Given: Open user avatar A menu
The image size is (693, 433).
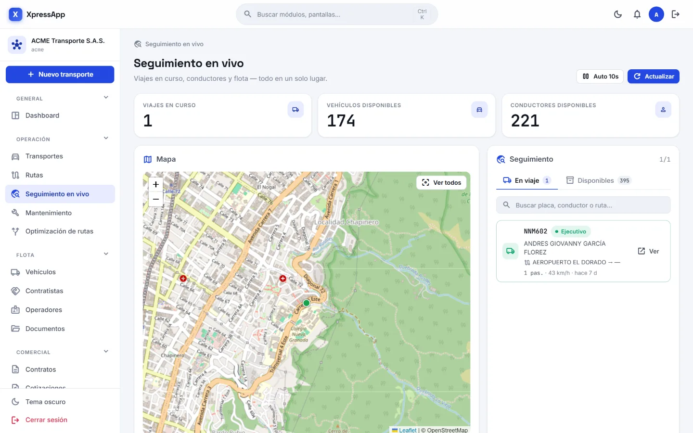Looking at the screenshot, I should click(656, 14).
